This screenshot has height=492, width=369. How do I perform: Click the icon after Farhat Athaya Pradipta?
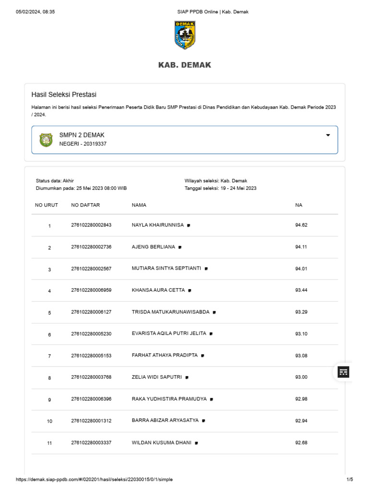[x=203, y=356]
